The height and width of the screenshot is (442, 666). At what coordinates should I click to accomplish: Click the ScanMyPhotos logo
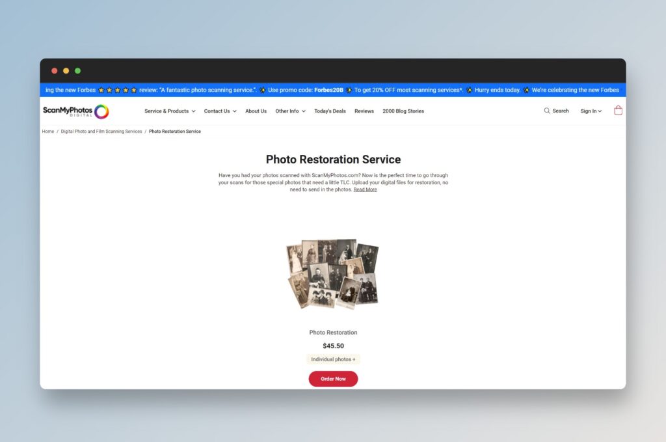[x=75, y=111]
